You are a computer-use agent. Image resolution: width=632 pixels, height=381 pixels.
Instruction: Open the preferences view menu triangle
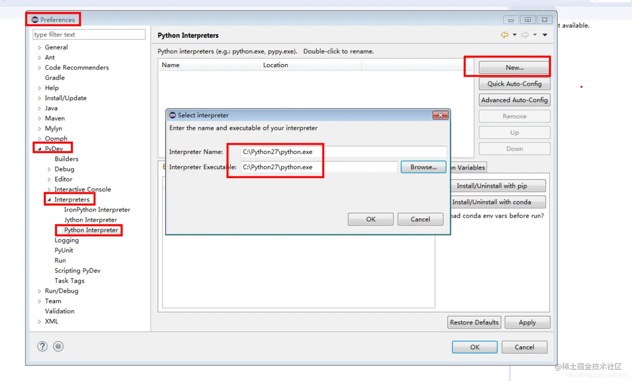tap(545, 35)
